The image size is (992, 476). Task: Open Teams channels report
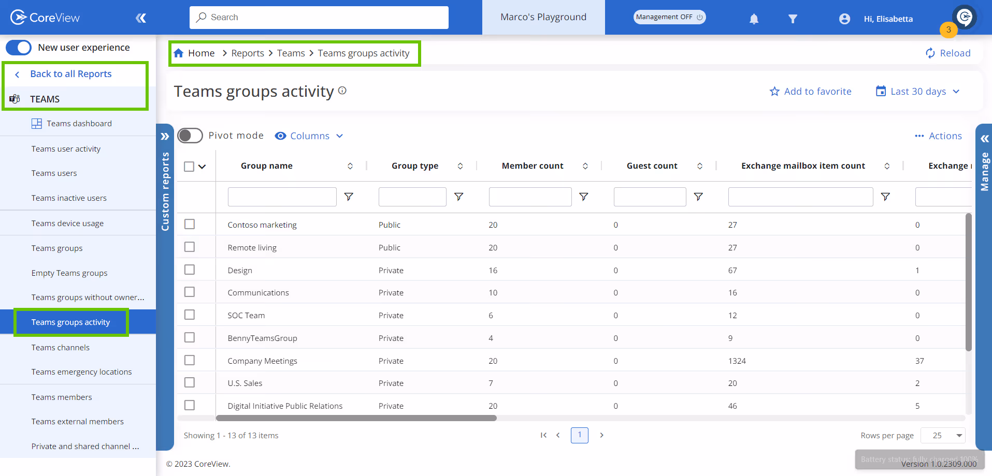click(60, 348)
